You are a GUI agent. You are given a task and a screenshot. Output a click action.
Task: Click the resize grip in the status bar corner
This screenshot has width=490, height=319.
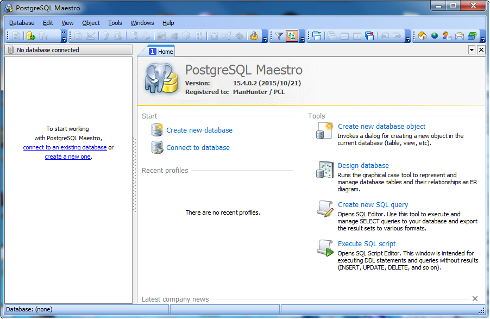tap(481, 310)
